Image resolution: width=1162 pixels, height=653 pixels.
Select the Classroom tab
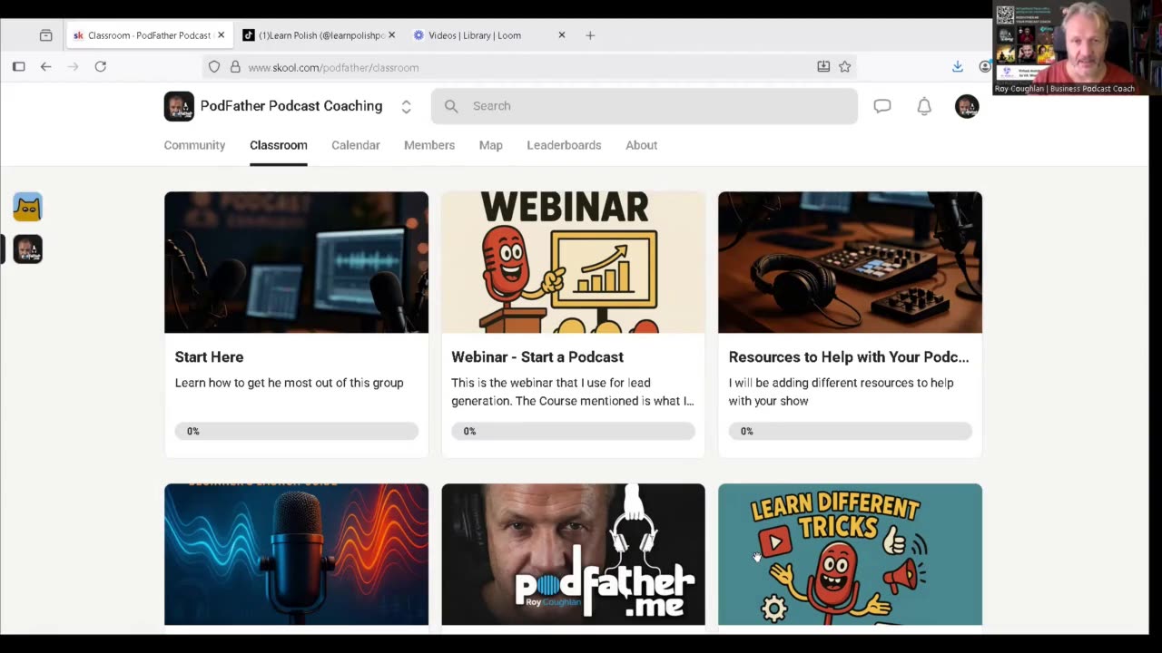[279, 145]
